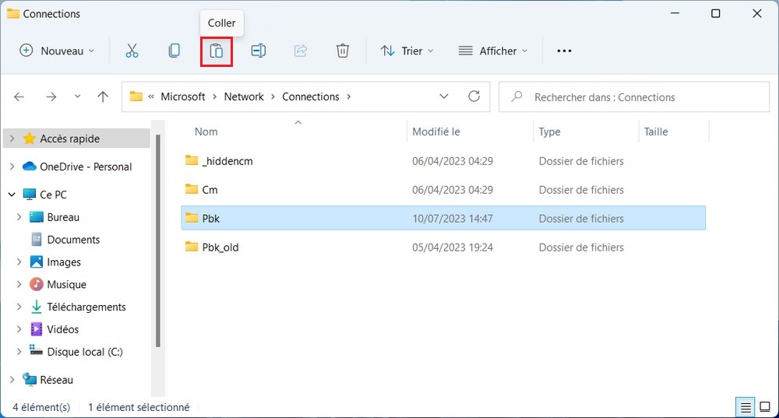Click Accès rapide in navigation pane

(69, 139)
